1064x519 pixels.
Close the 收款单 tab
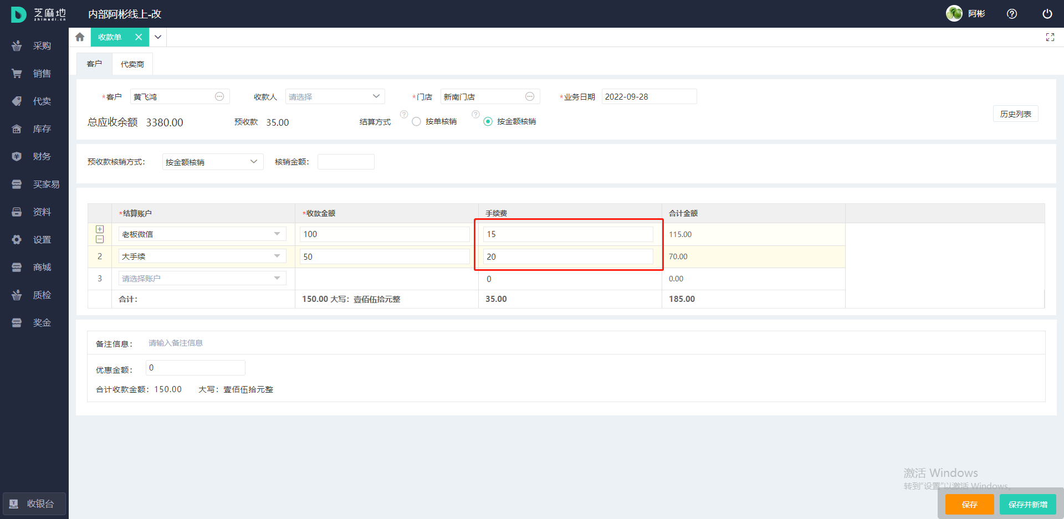pos(139,37)
